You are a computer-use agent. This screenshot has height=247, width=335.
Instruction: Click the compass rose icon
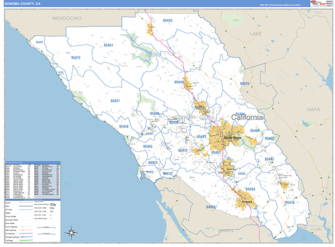(71, 232)
